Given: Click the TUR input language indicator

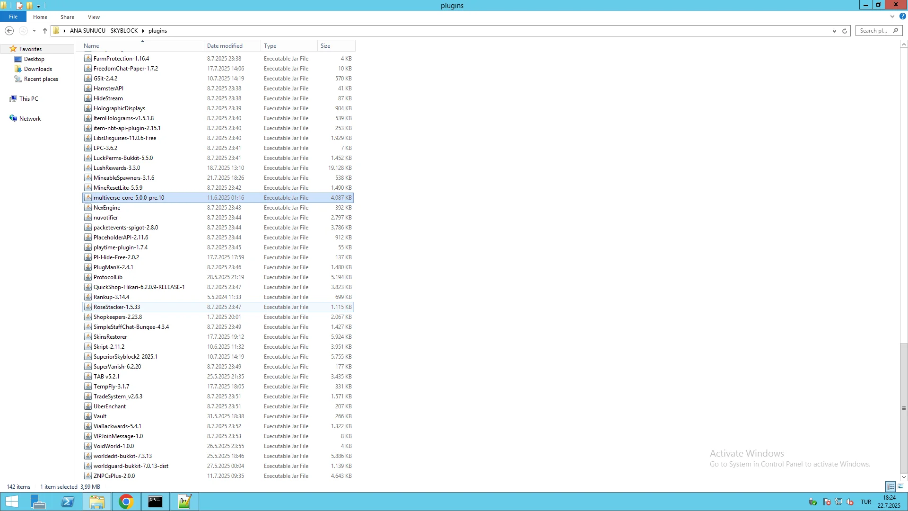Looking at the screenshot, I should [866, 502].
